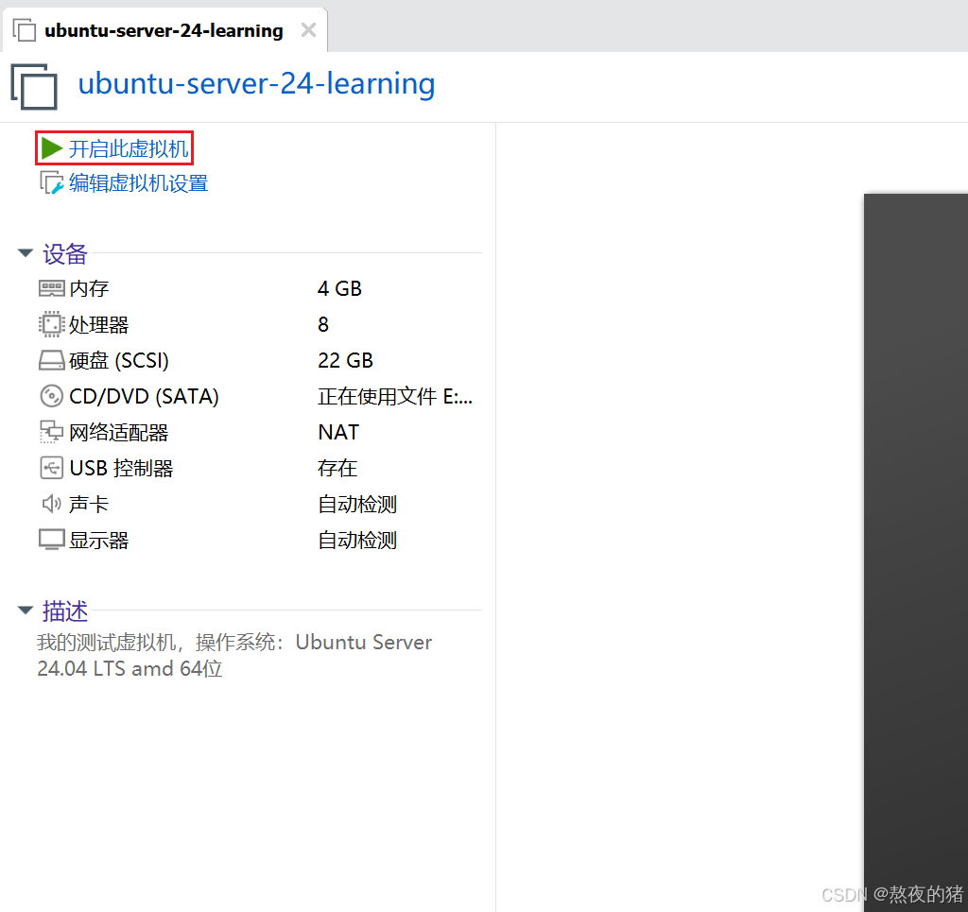The width and height of the screenshot is (968, 912).
Task: Click the CD/DVD value 正在使用文件 E:...
Action: click(x=395, y=396)
